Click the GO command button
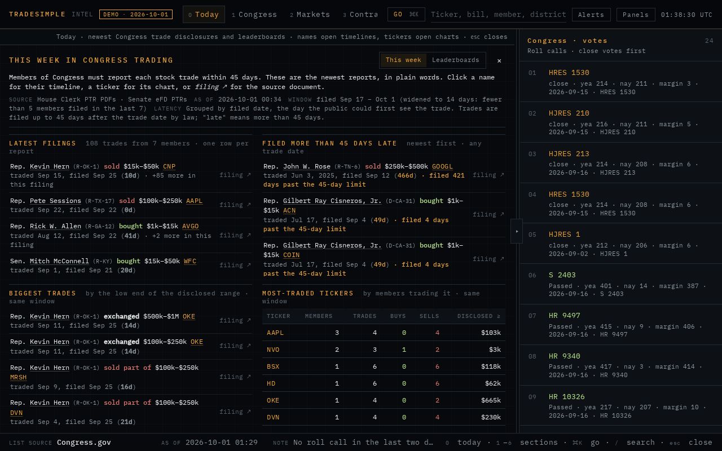Screen dimensions: 722x451 (x=406, y=15)
